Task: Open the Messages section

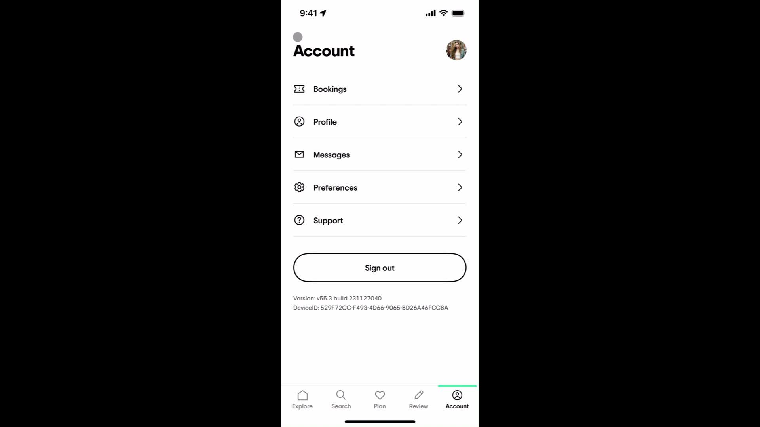Action: pos(380,154)
